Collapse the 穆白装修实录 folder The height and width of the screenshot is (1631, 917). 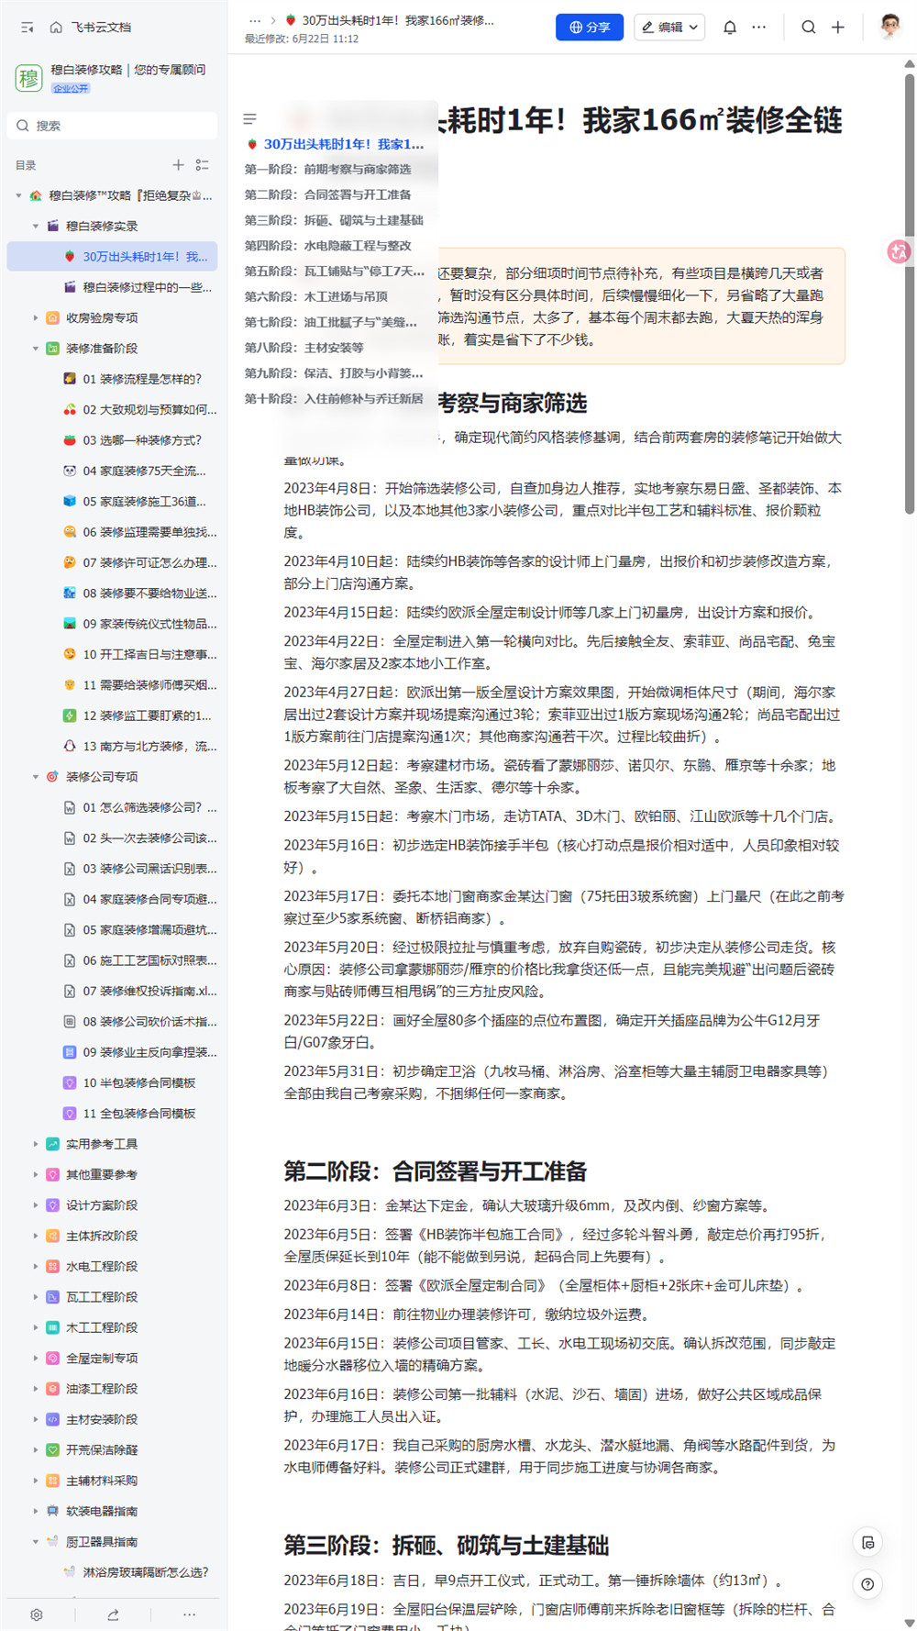coord(36,226)
